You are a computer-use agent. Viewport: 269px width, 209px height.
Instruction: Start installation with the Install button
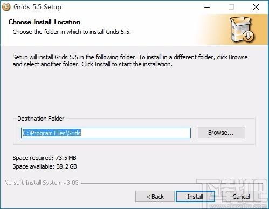195,197
